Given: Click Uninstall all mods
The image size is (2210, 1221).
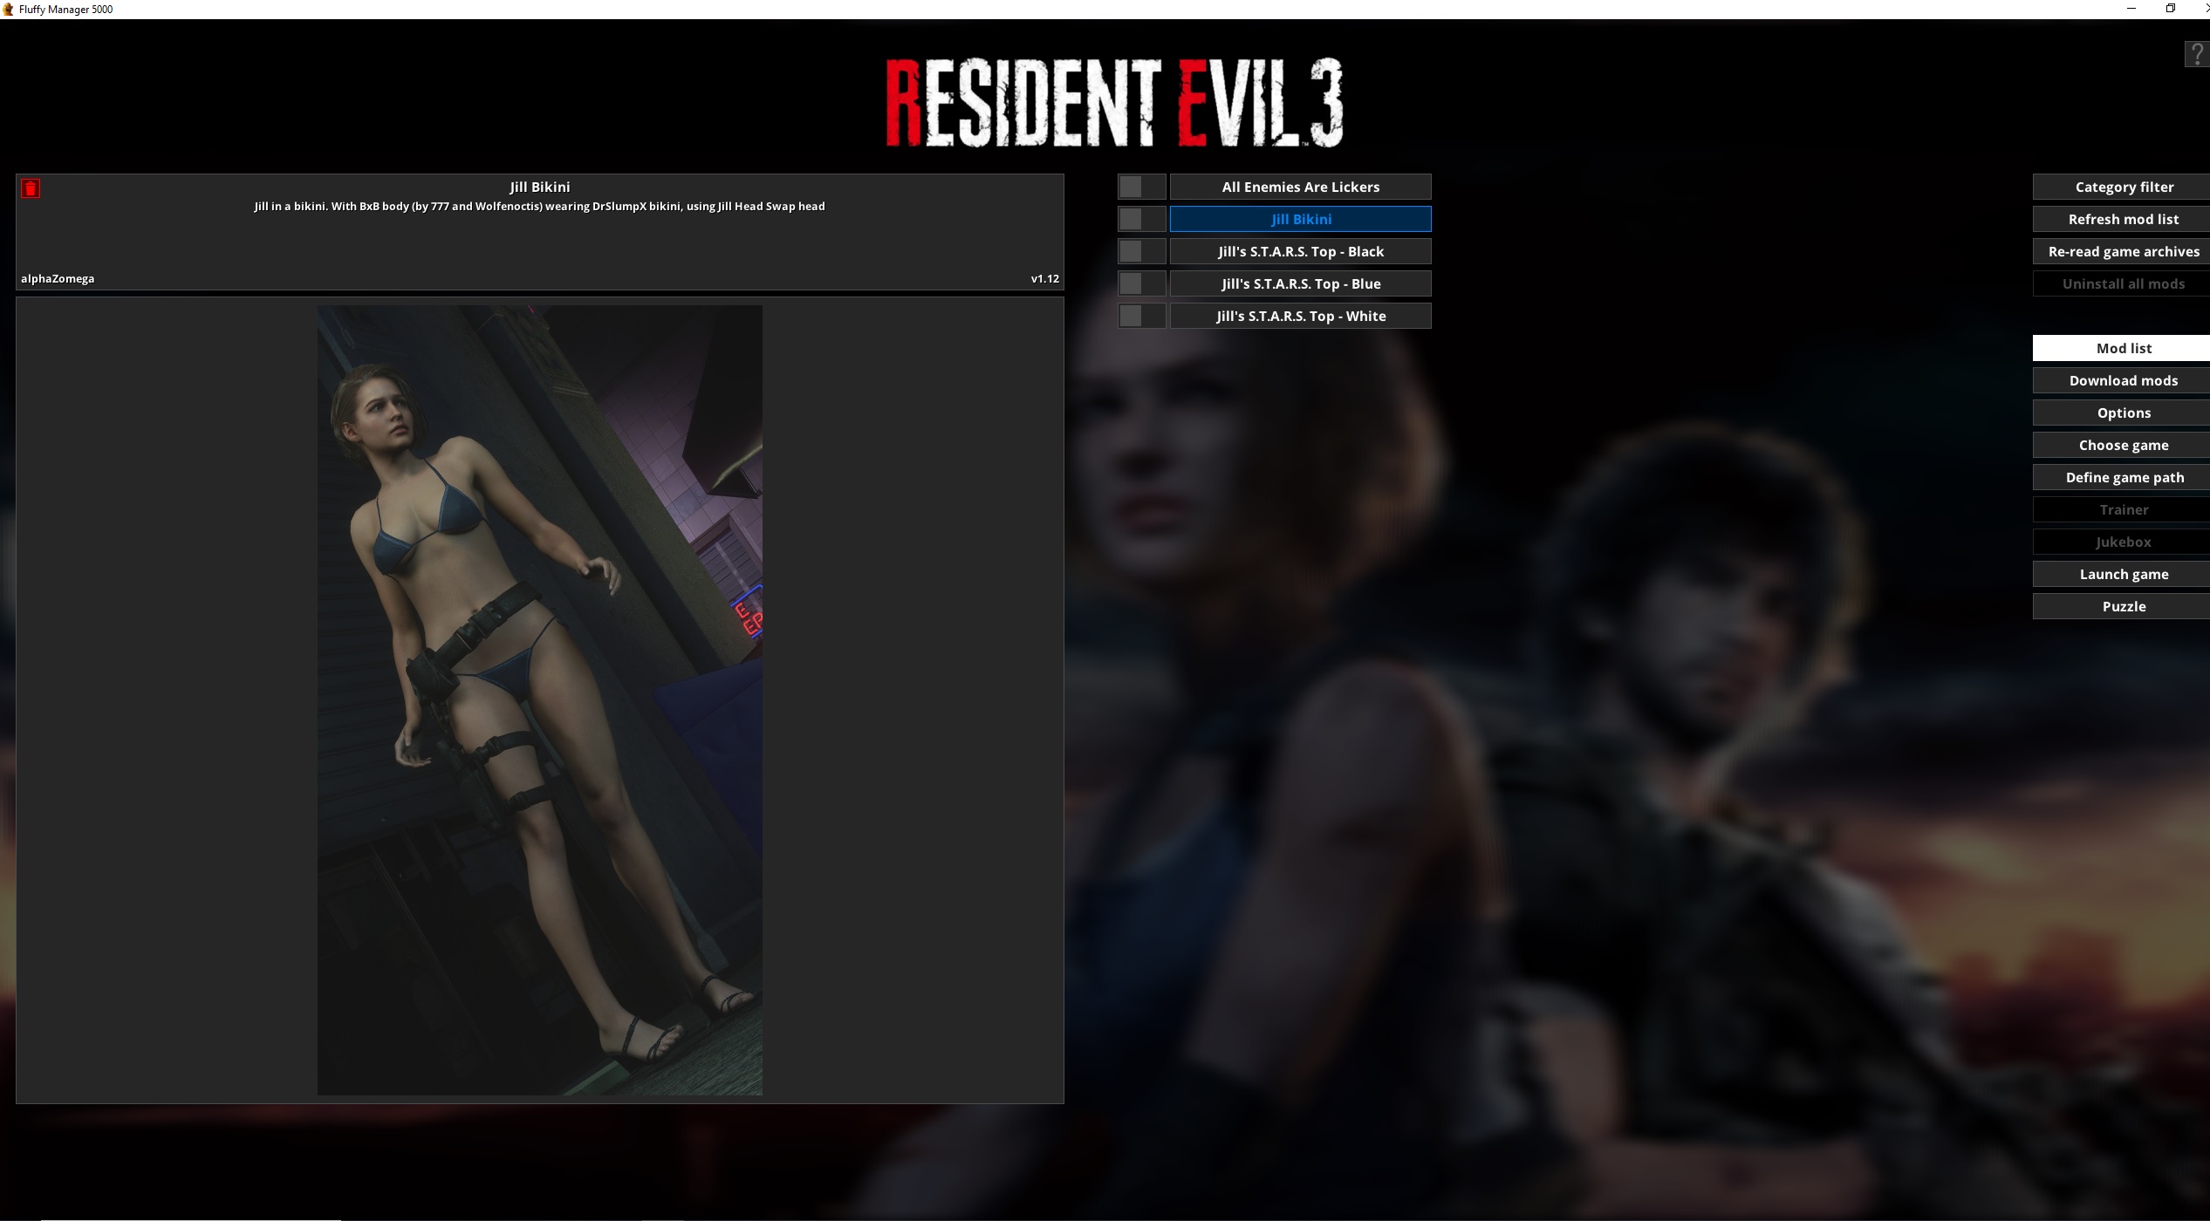Looking at the screenshot, I should point(2124,283).
